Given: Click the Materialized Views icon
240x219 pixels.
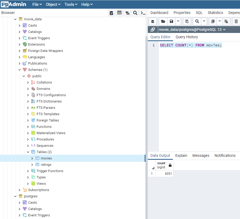Looking at the screenshot, I should click(33, 133).
